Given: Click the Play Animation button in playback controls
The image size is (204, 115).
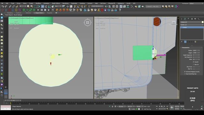Looking at the screenshot, I should click(x=162, y=106).
